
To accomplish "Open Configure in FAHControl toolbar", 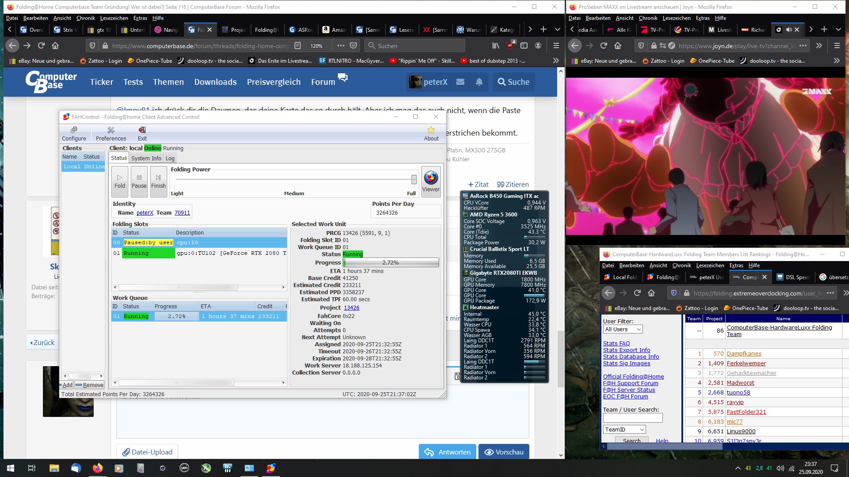I will point(74,133).
